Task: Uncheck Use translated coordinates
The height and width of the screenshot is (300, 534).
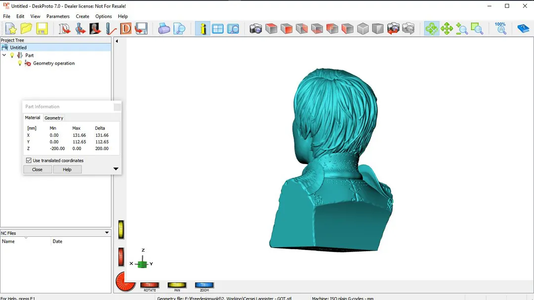Action: (x=29, y=161)
